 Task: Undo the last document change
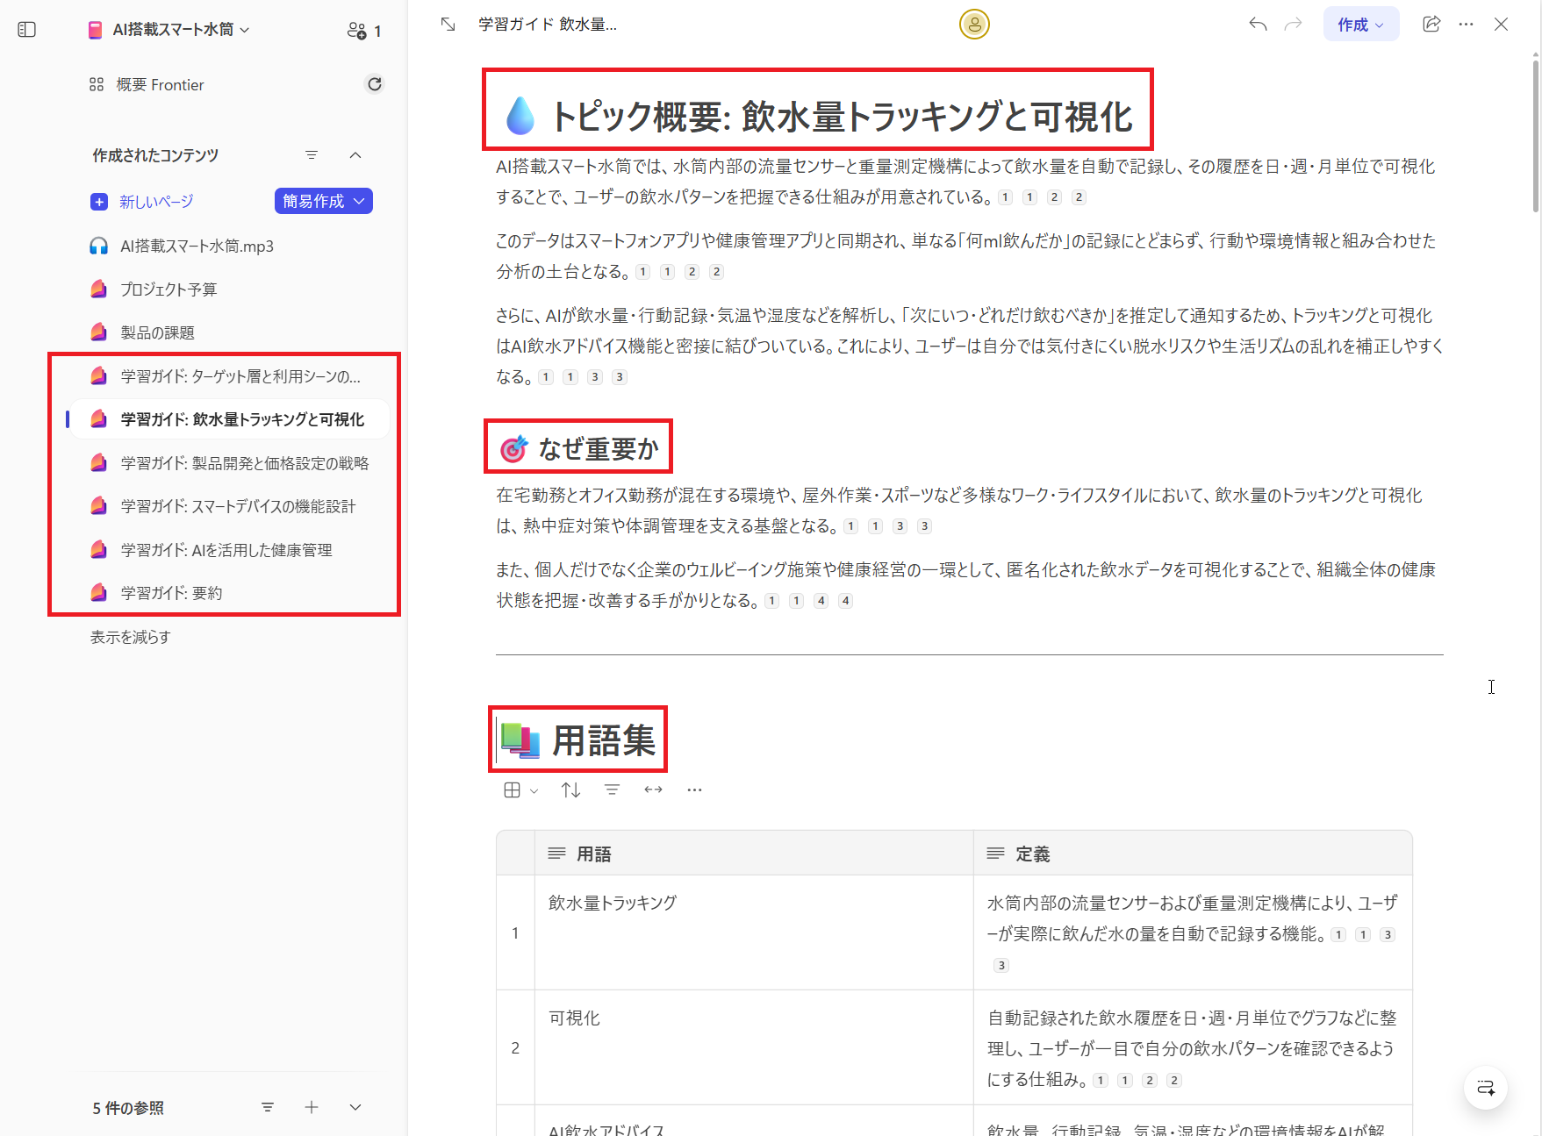click(x=1257, y=24)
